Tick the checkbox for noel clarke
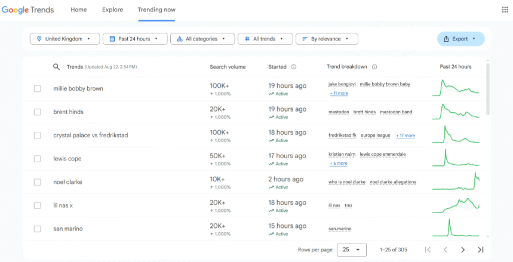 (x=37, y=182)
